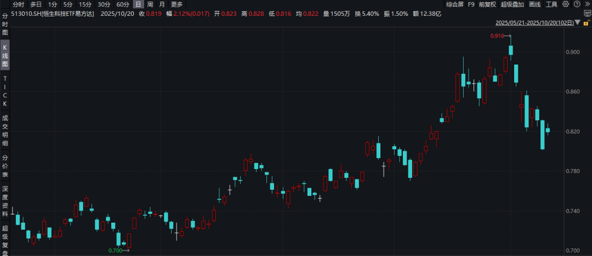This screenshot has width=592, height=256.
Task: Click the 2025/05/21-2025/10/20 date range link
Action: [534, 23]
